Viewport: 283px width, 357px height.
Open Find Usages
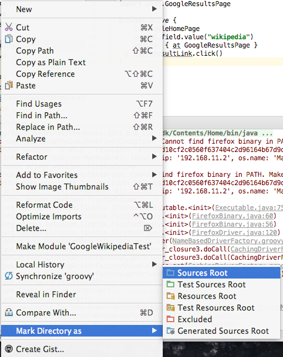coord(82,104)
